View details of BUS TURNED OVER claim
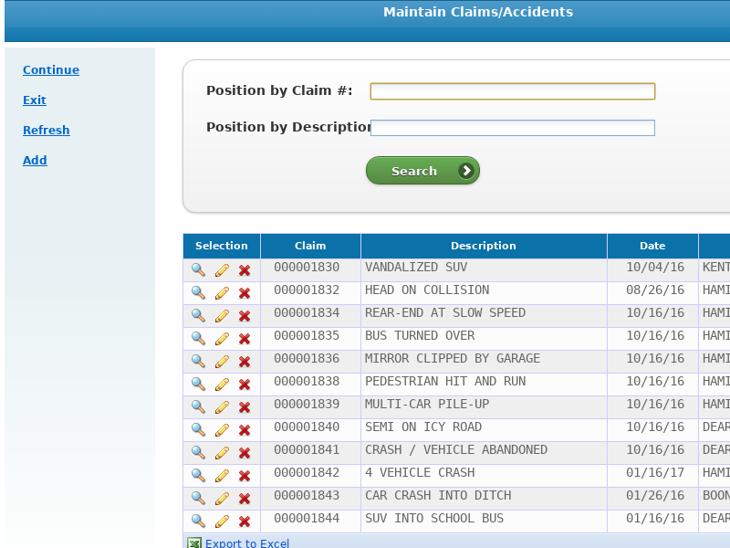 [x=198, y=338]
